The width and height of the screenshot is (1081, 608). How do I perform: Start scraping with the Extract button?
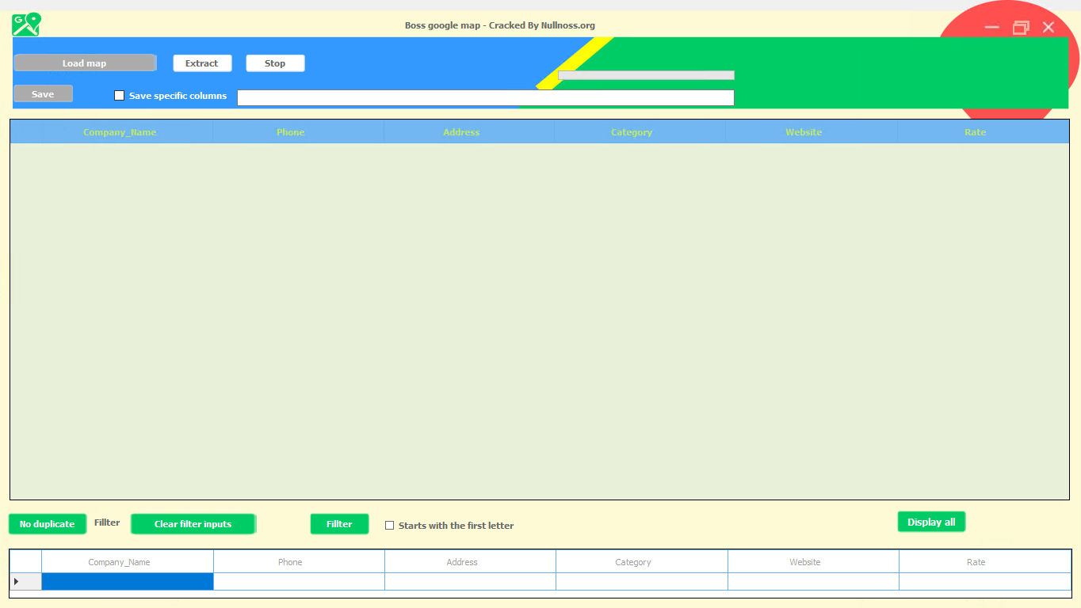[x=202, y=63]
